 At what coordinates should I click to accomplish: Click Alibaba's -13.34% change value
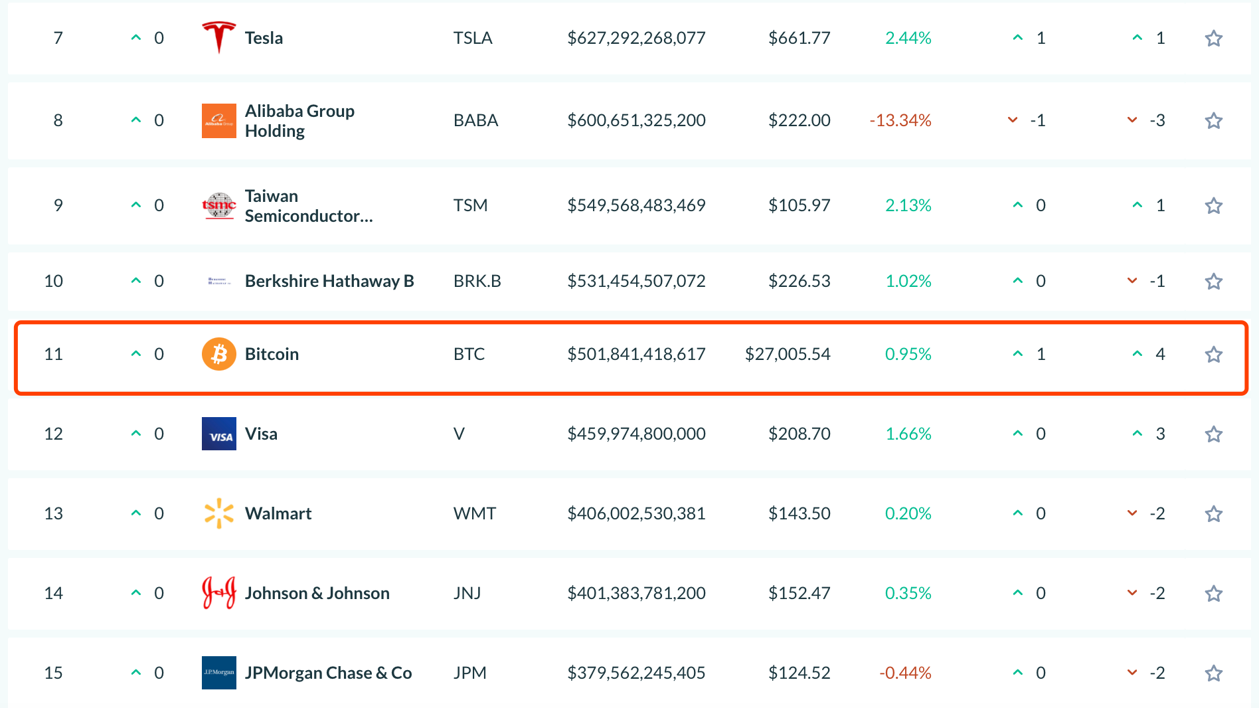pos(900,120)
